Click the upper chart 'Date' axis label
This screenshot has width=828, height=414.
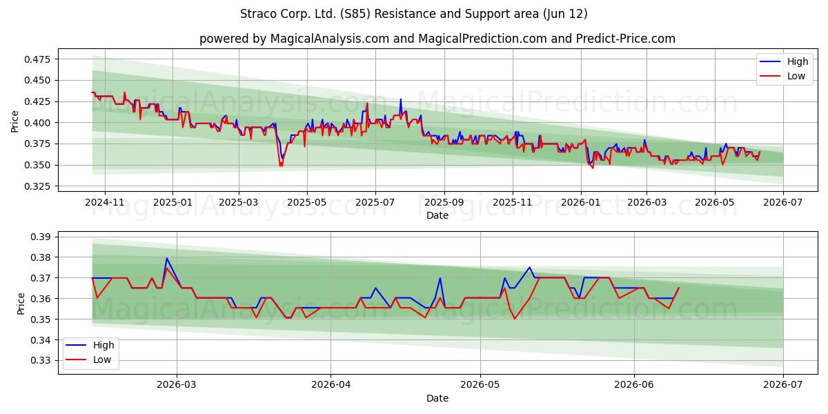pyautogui.click(x=437, y=215)
